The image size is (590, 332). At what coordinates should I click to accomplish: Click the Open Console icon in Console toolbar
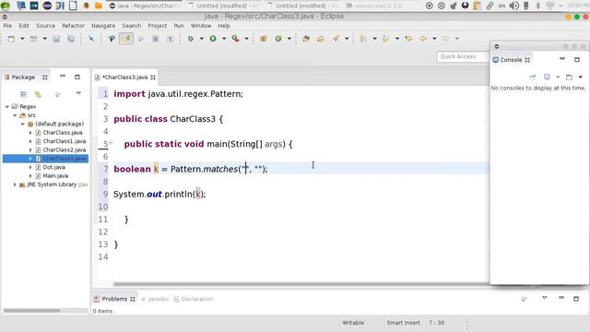coord(570,77)
